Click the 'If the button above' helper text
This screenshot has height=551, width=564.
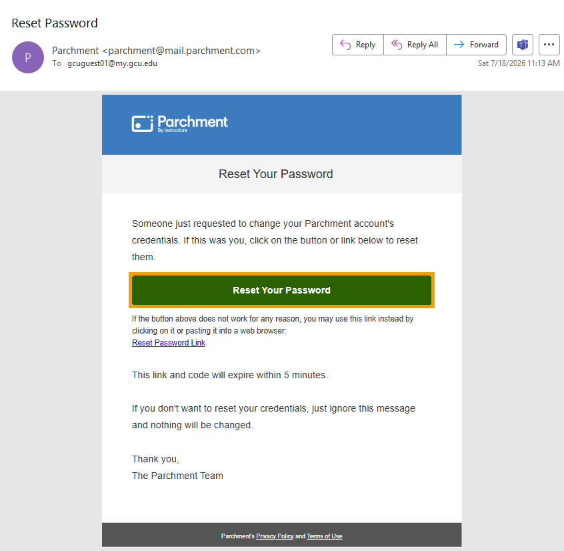coord(273,325)
